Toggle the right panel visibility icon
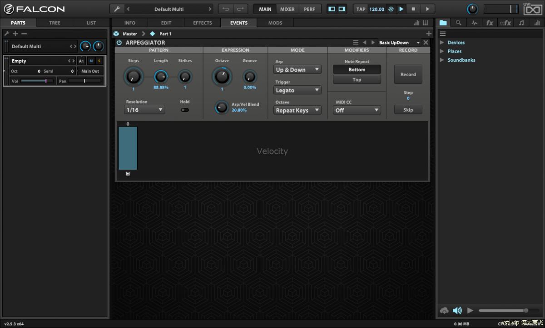The image size is (545, 328). click(342, 9)
